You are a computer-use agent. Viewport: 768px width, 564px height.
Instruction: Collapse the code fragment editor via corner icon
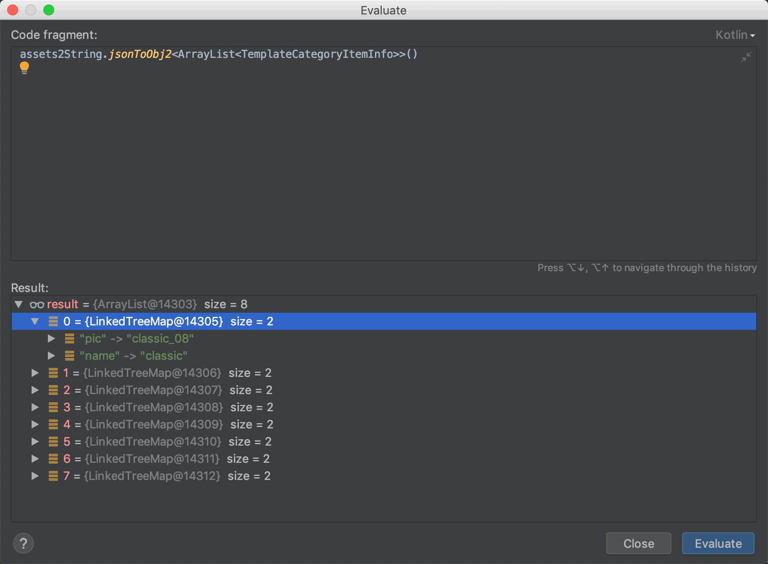click(x=746, y=57)
